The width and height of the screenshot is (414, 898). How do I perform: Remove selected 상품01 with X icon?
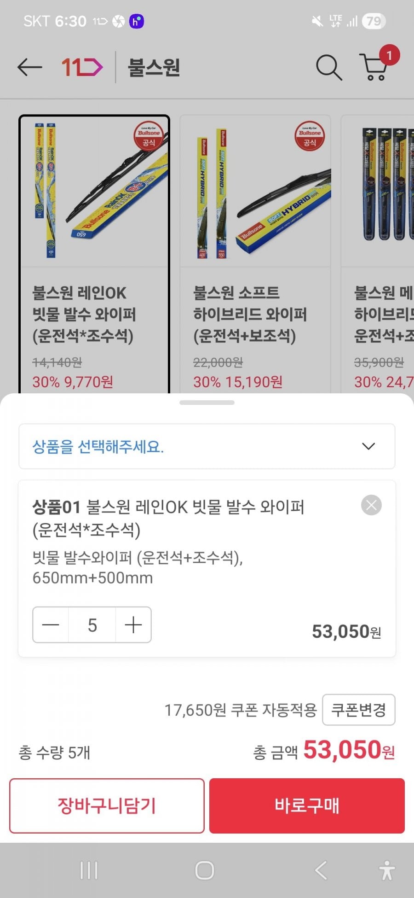[x=371, y=505]
